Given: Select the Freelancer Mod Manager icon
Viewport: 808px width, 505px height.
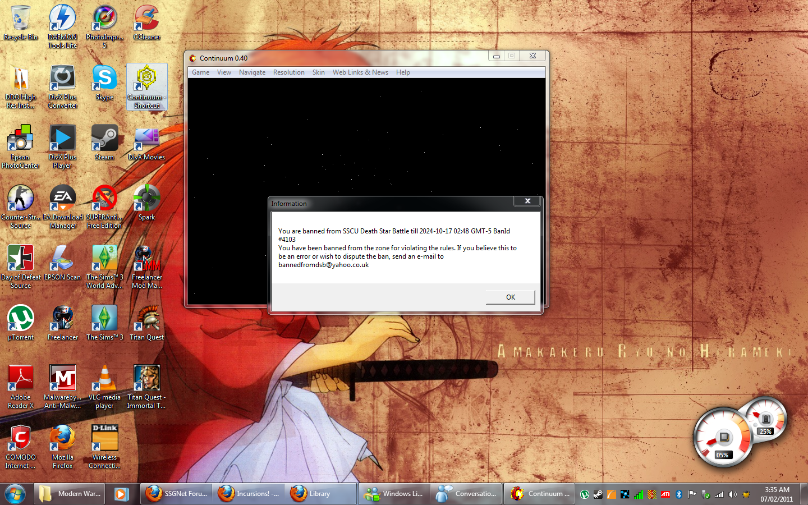Looking at the screenshot, I should point(146,267).
